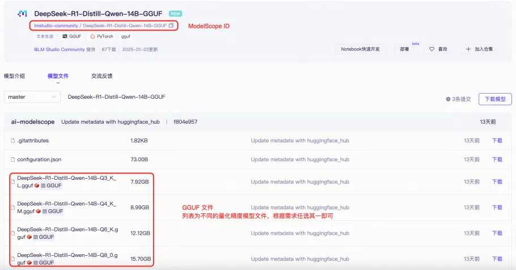
Task: Click the latest commit message in header row
Action: pyautogui.click(x=110, y=122)
